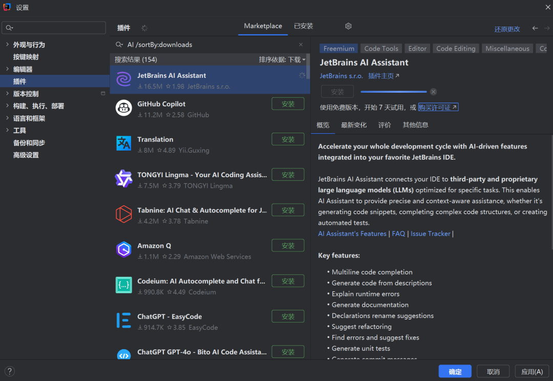Open the 其他信息 tab
The height and width of the screenshot is (381, 553).
(415, 125)
